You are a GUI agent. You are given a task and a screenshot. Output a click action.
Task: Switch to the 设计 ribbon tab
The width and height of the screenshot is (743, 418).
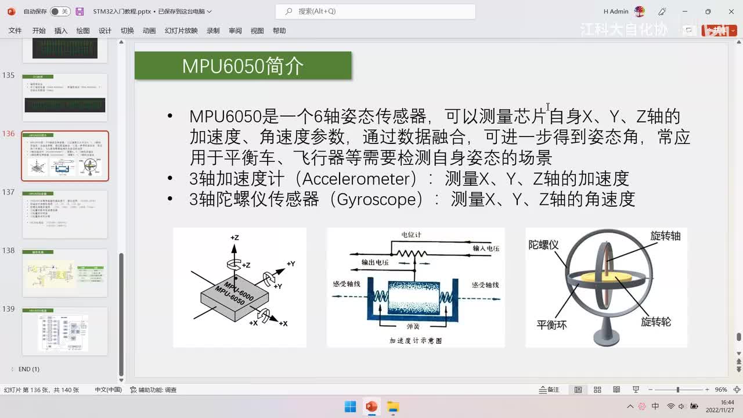click(105, 31)
